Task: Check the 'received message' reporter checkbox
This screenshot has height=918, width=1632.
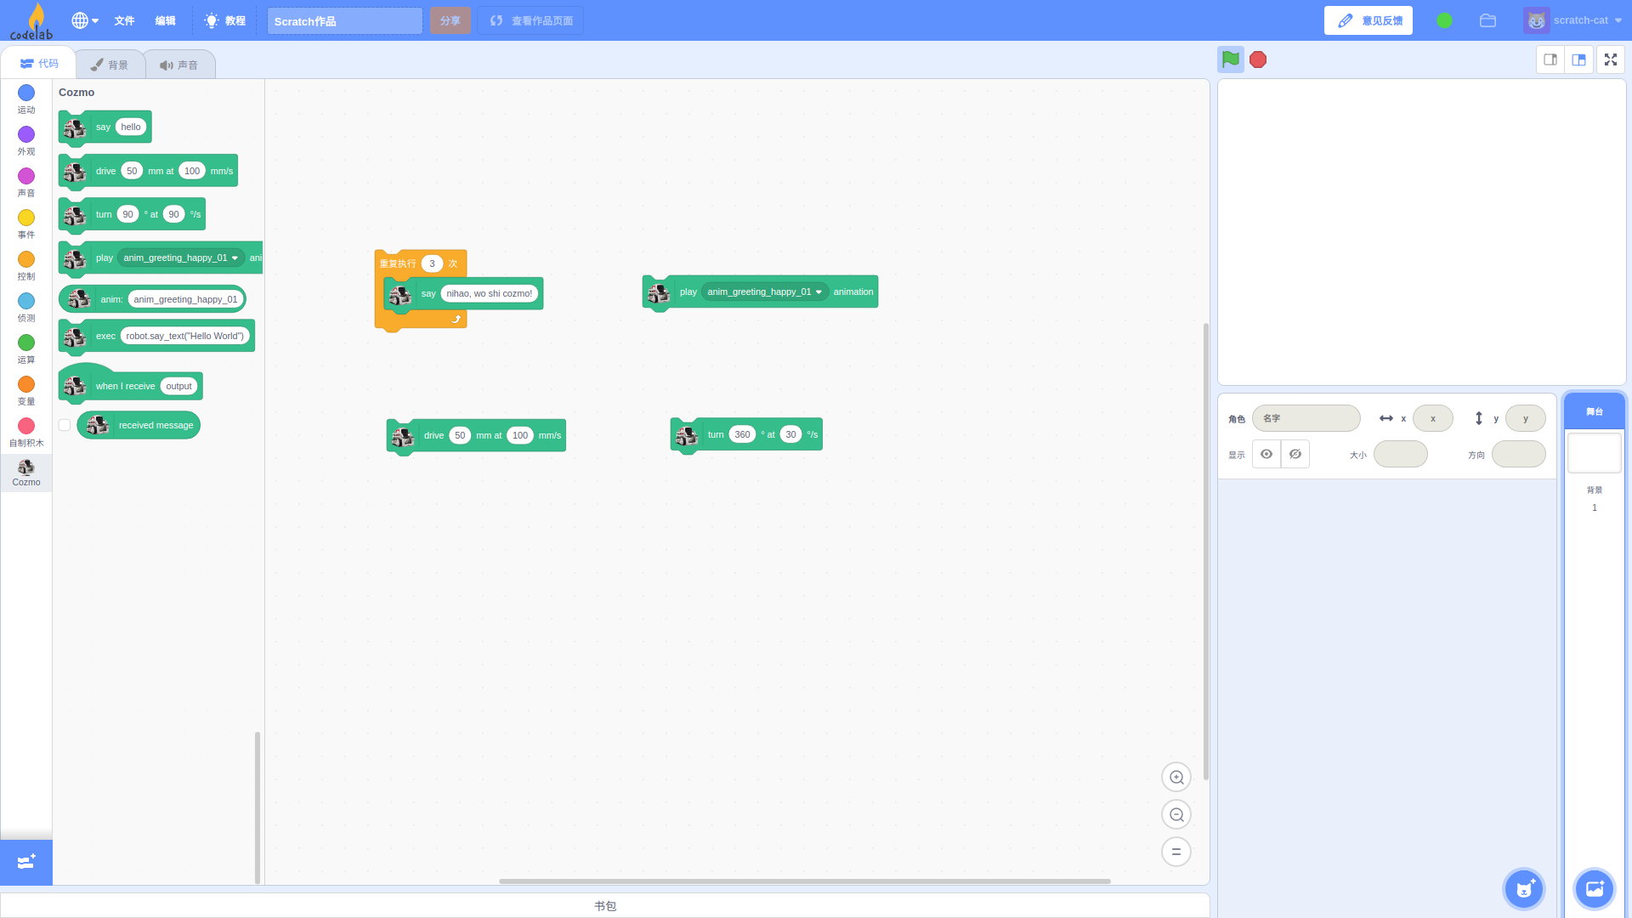Action: point(65,425)
